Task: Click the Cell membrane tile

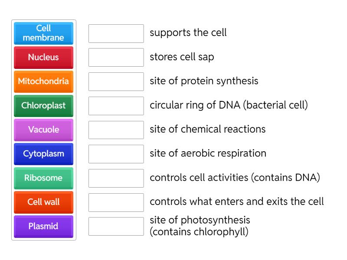Action: point(43,33)
